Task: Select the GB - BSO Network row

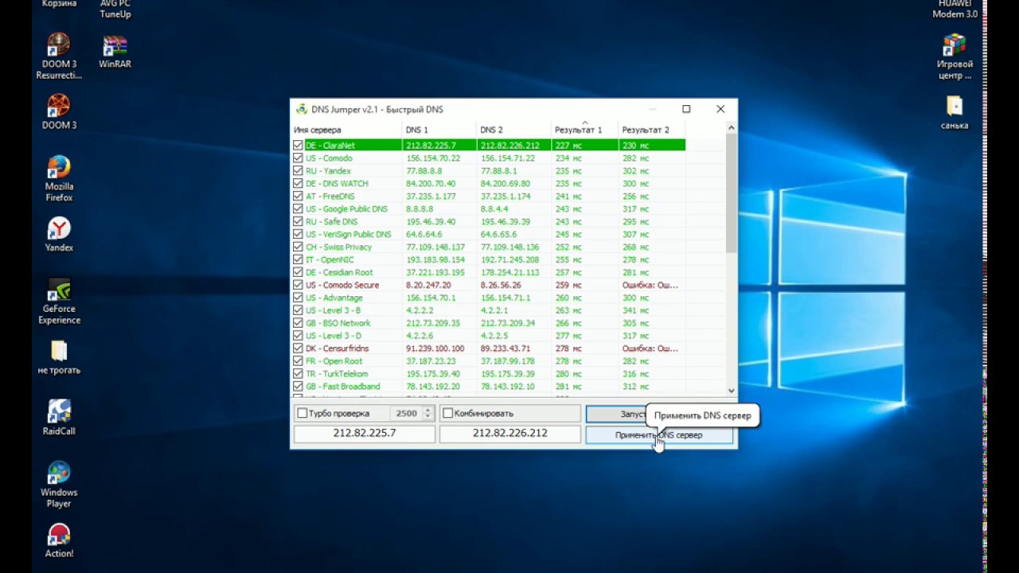Action: pos(488,324)
